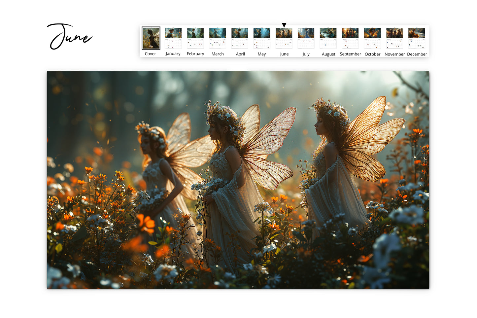Viewport: 477px width, 318px height.
Task: Select the Cover page thumbnail
Action: click(x=151, y=38)
